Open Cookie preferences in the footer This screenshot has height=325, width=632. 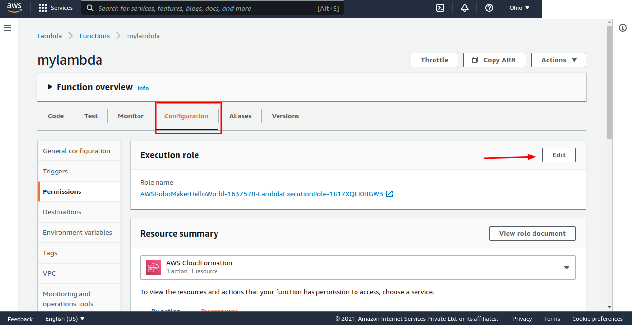click(x=597, y=319)
